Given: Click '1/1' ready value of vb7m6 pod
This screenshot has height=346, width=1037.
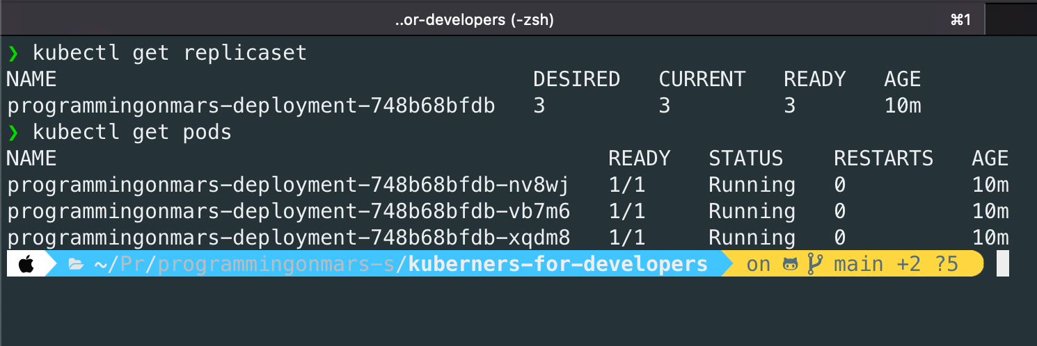Looking at the screenshot, I should pos(626,211).
